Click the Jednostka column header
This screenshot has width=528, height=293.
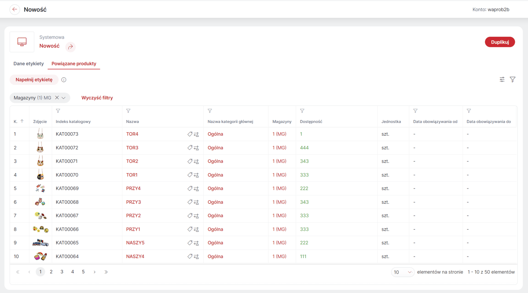391,122
